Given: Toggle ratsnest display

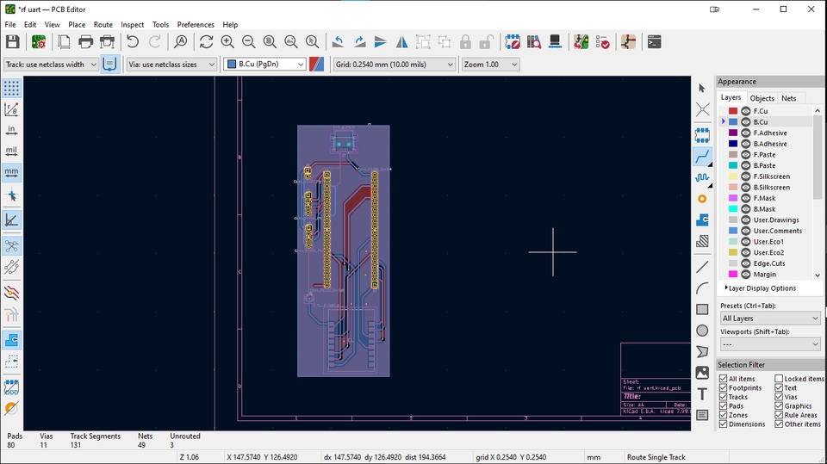Looking at the screenshot, I should tap(11, 246).
